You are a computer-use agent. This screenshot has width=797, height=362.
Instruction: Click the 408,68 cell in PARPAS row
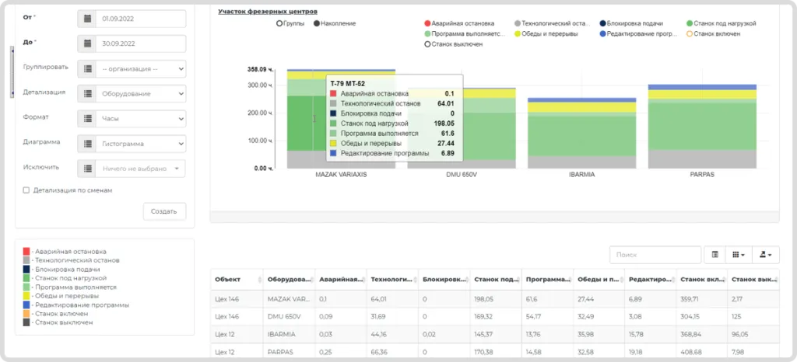click(703, 351)
